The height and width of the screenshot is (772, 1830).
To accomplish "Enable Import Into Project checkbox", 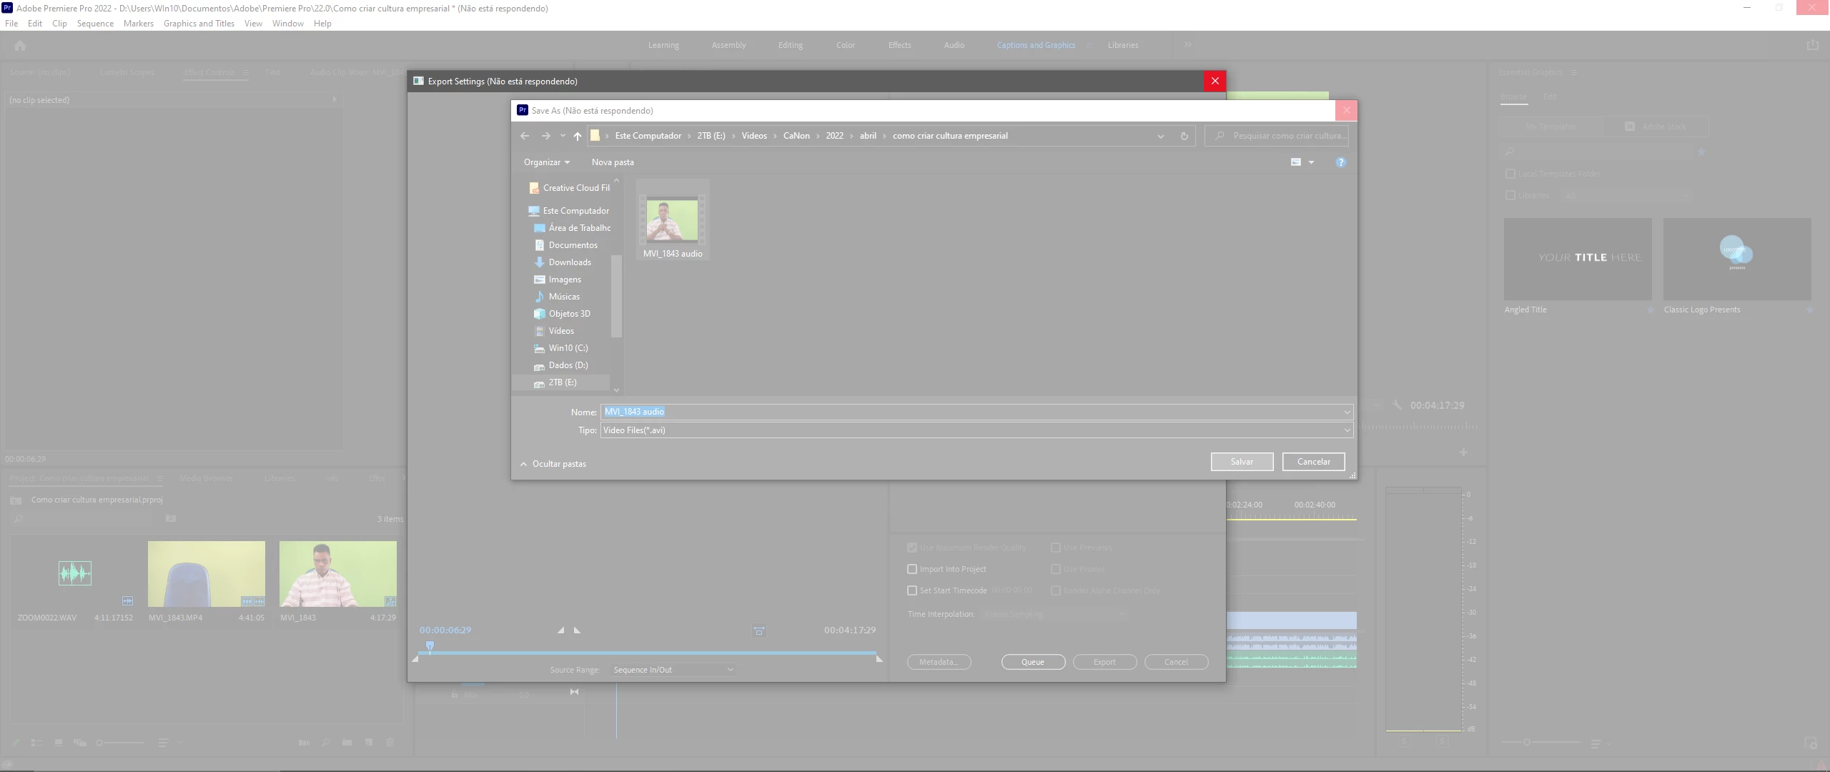I will 912,569.
